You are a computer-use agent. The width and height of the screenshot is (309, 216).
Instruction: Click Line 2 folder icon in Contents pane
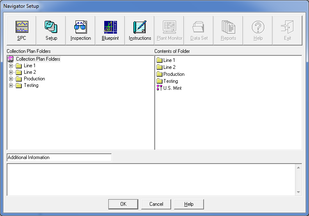[x=159, y=67]
